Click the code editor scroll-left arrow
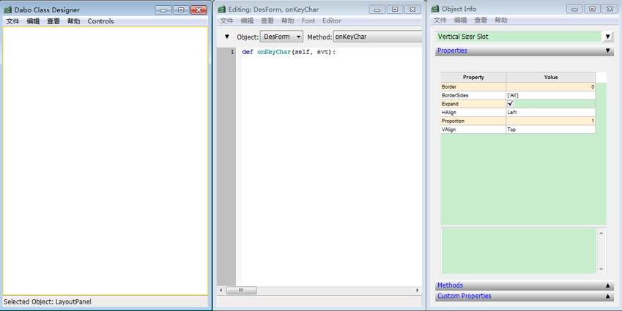The height and width of the screenshot is (311, 622). (221, 291)
